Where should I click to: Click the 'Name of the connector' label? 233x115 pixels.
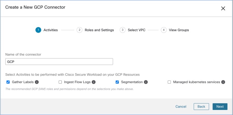pyautogui.click(x=23, y=54)
